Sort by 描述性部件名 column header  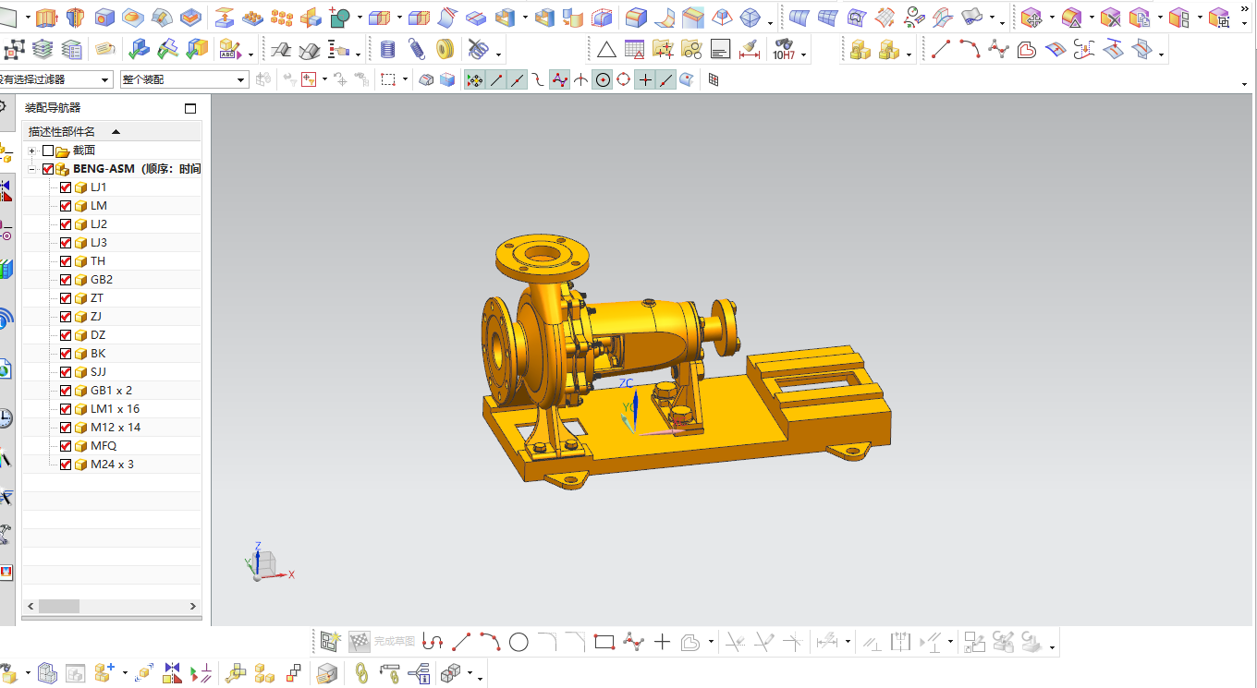click(62, 131)
